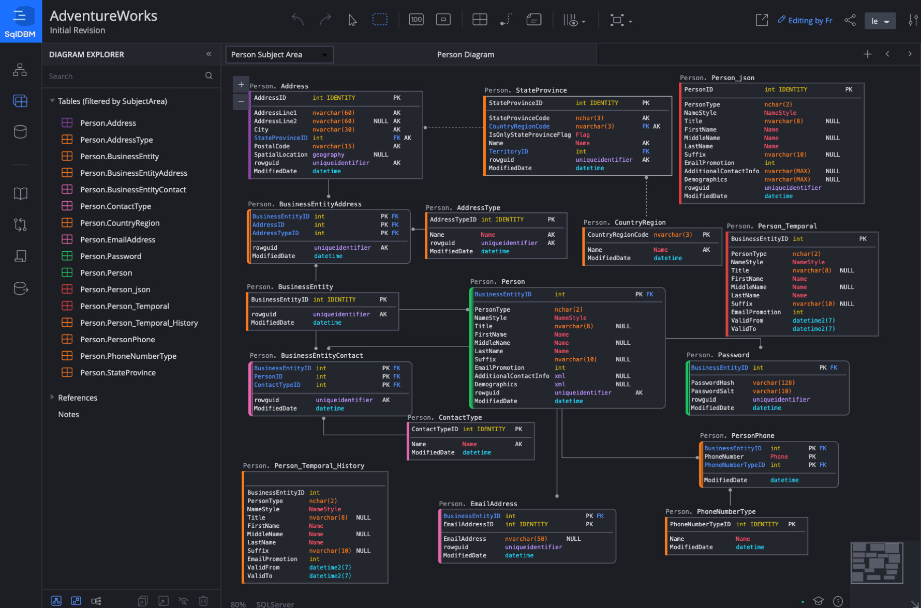Expand the References section

coord(53,398)
